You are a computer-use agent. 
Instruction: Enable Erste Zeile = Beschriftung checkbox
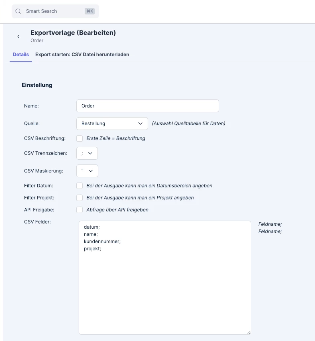coord(79,138)
